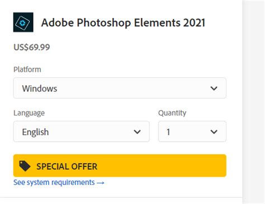
Task: Click the Language dropdown chevron arrow
Action: 137,132
